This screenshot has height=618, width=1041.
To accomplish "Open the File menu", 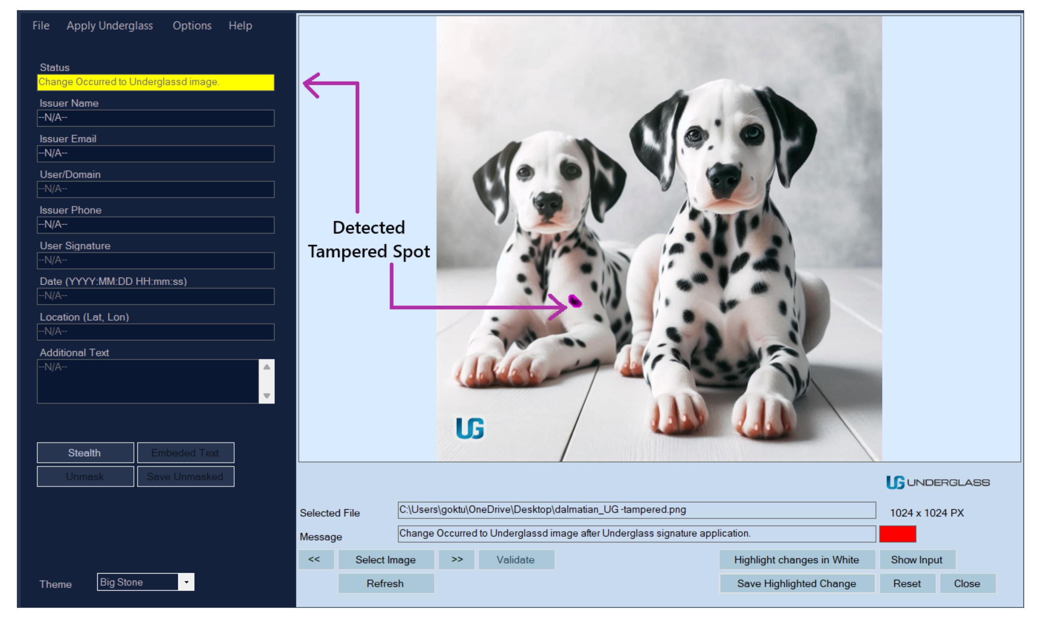I will click(41, 26).
